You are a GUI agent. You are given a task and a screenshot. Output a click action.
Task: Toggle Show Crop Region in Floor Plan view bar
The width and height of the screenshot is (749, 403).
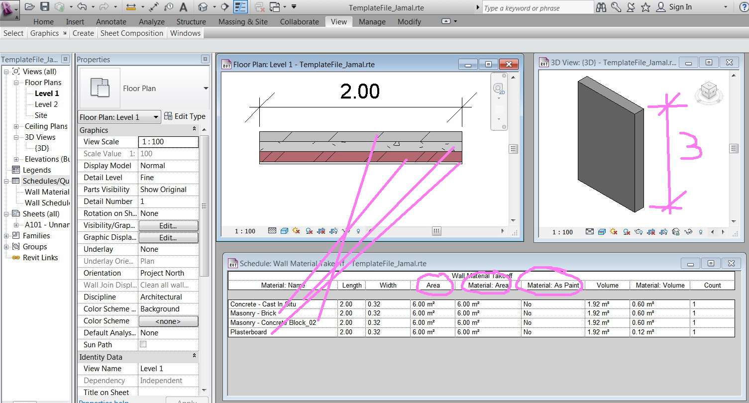pyautogui.click(x=333, y=231)
